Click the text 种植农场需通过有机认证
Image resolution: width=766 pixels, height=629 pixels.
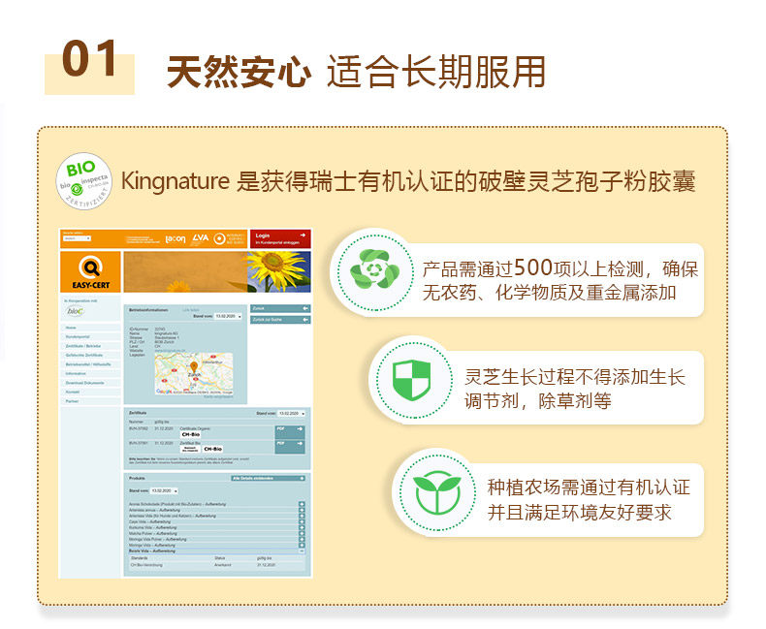point(589,487)
